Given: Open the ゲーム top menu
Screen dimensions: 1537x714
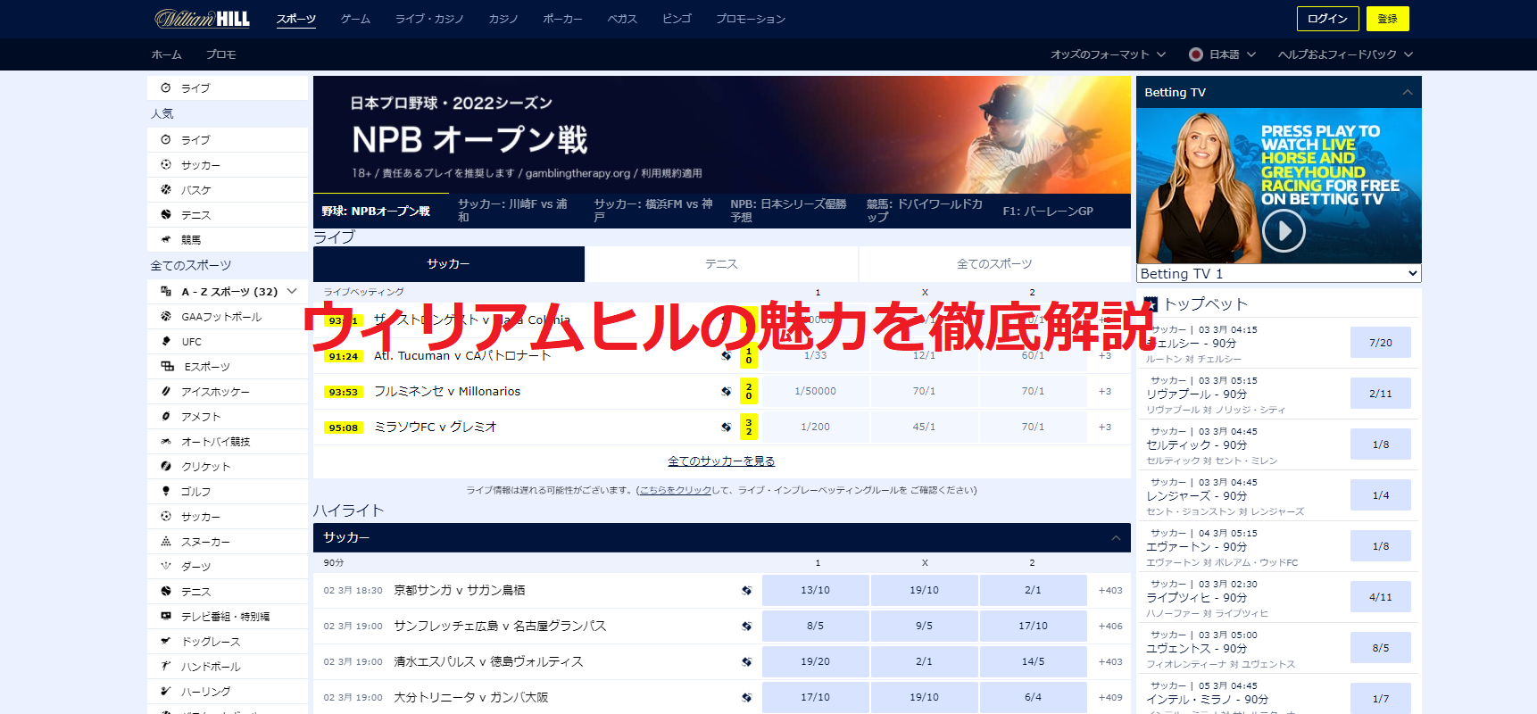Looking at the screenshot, I should click(355, 19).
